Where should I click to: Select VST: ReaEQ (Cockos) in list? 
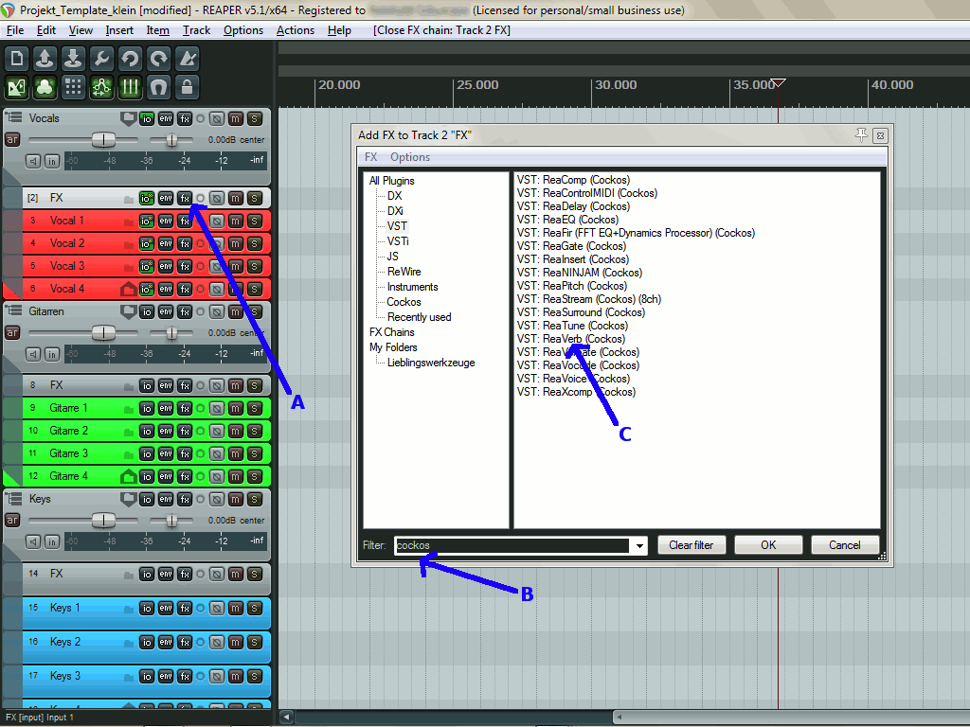click(x=568, y=220)
